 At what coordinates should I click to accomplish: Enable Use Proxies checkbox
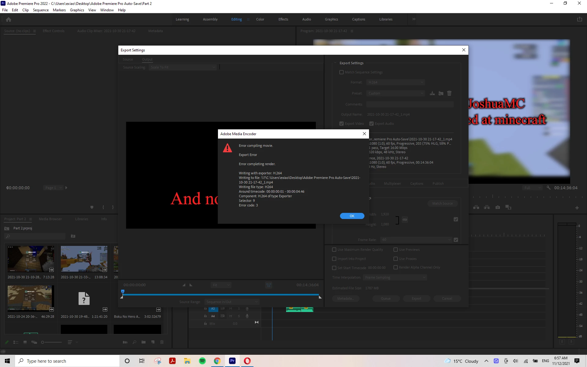(396, 259)
